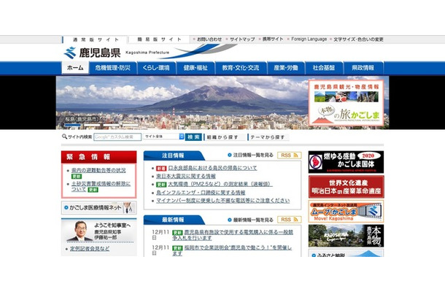Open お問い合わせ link

click(209, 39)
